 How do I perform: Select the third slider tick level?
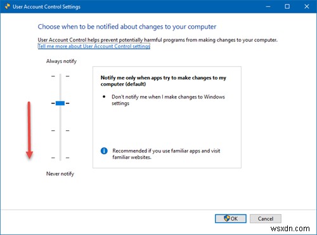(x=60, y=131)
